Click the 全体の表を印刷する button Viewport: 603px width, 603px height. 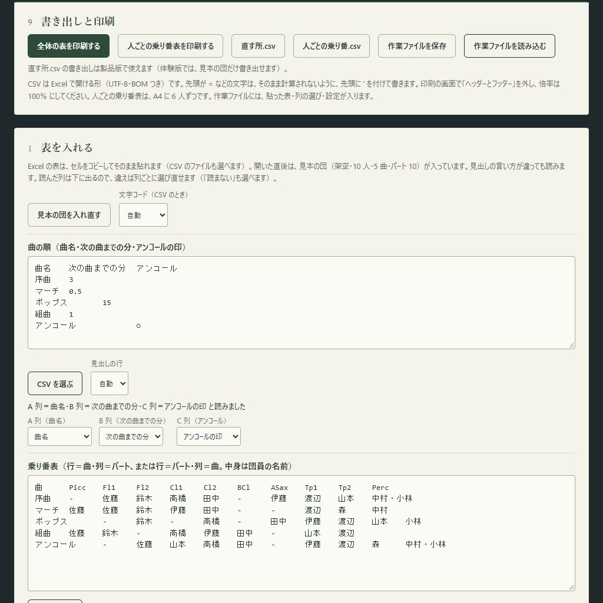[x=68, y=46]
